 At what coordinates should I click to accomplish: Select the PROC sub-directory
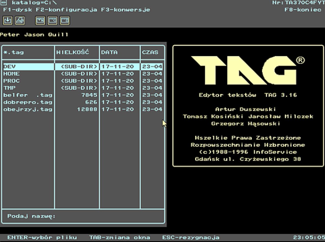pos(83,81)
